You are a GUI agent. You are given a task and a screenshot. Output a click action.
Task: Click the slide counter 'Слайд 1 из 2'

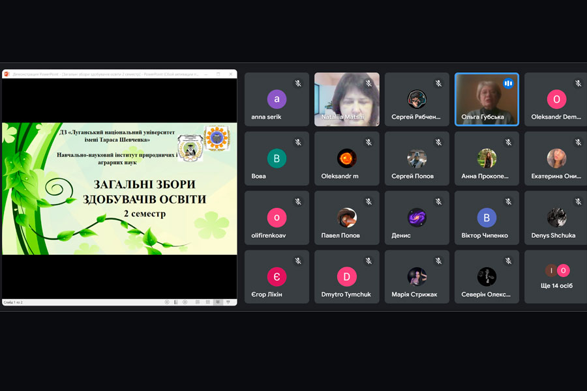13,302
